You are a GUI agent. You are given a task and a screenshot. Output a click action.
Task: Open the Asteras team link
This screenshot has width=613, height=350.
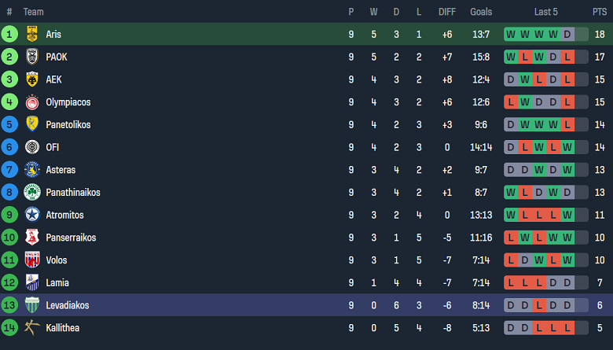[61, 170]
